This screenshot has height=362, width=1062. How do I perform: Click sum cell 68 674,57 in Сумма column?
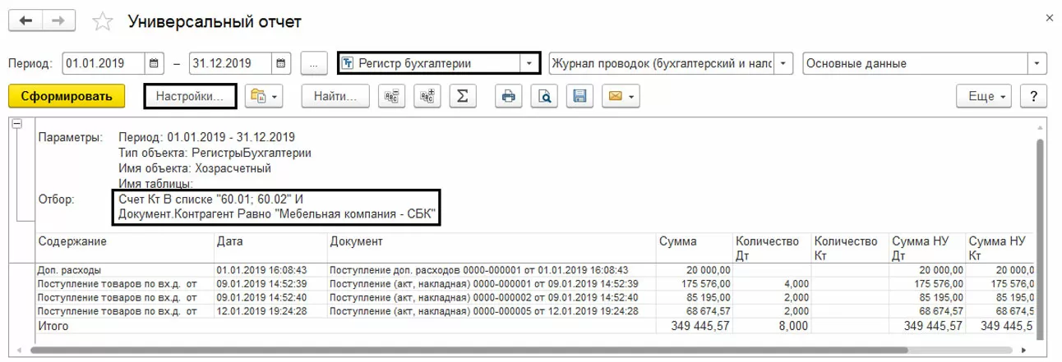[694, 311]
